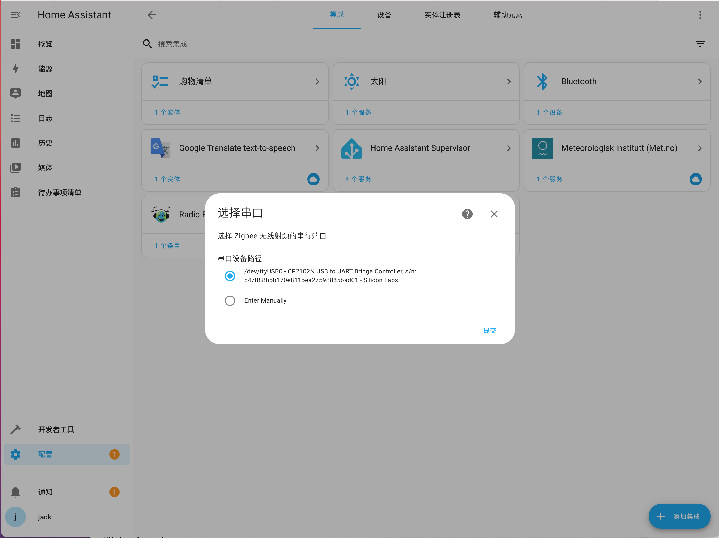This screenshot has width=719, height=538.
Task: Select the Enter Manually radio option
Action: [x=230, y=300]
